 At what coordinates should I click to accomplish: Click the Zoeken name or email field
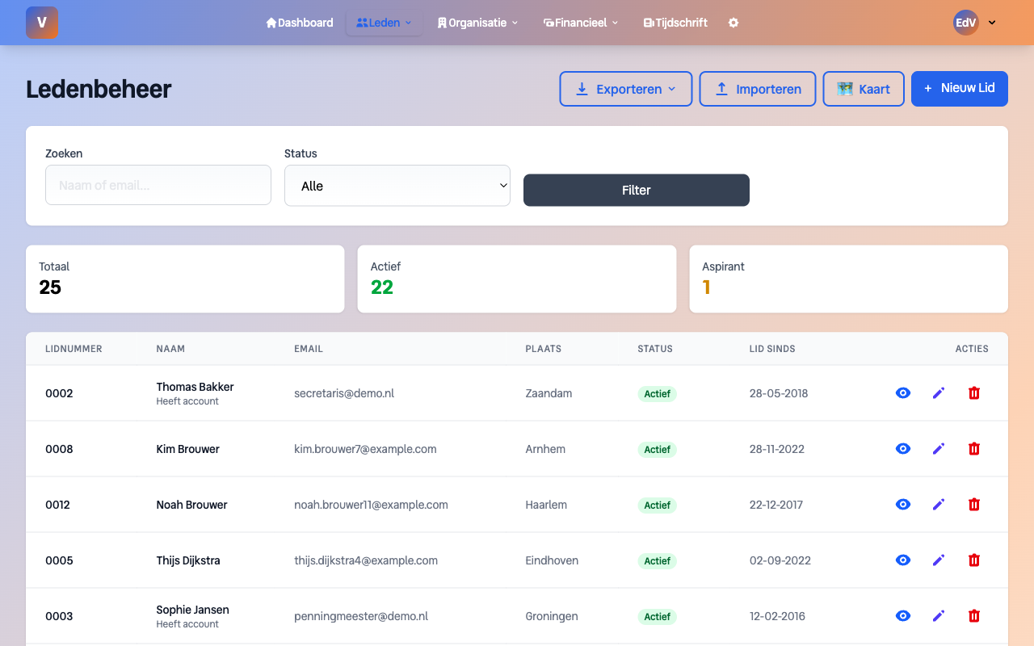tap(158, 186)
